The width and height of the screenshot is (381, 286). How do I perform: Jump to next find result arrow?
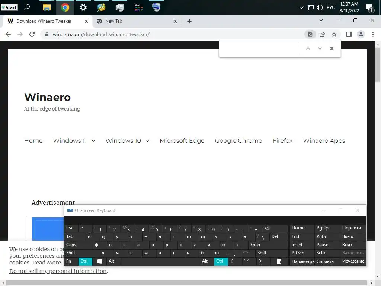click(320, 48)
